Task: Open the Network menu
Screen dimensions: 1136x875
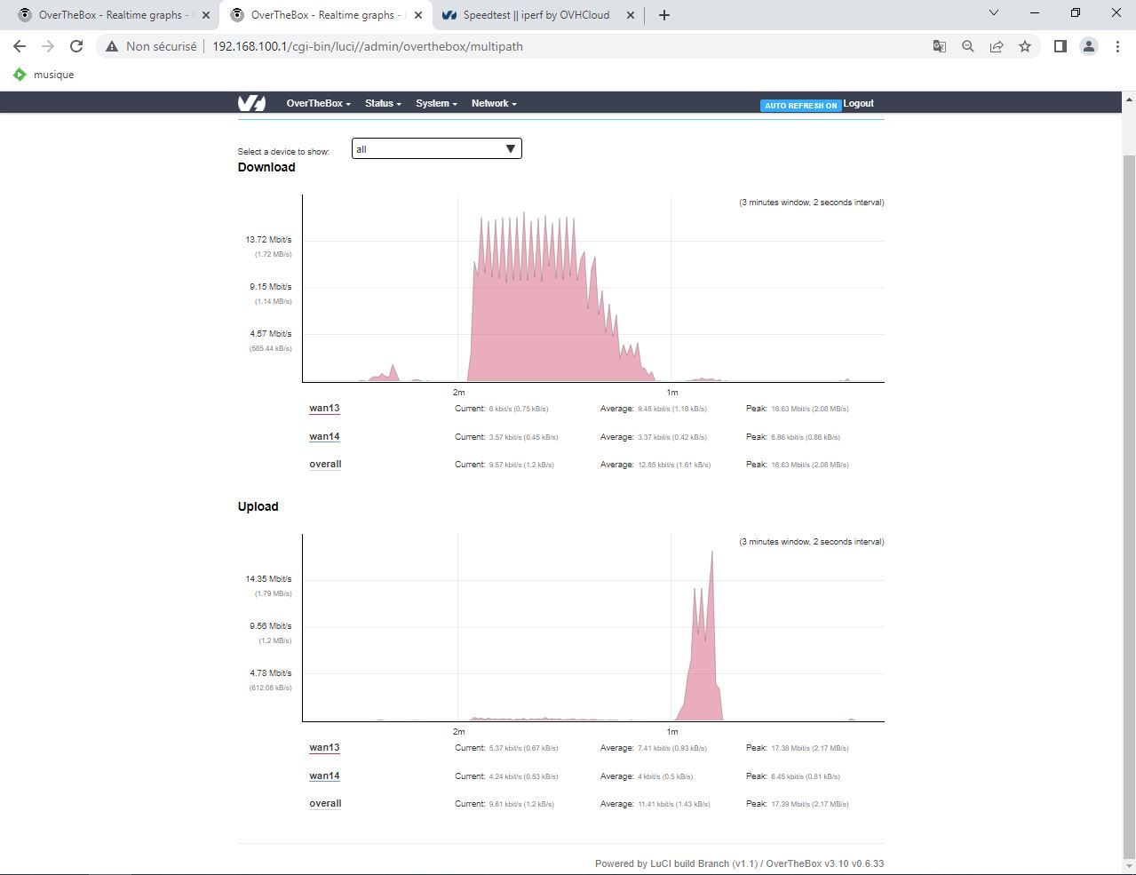Action: [494, 103]
